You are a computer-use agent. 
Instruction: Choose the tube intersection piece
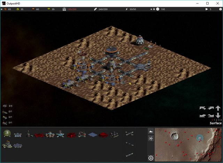click(129, 133)
